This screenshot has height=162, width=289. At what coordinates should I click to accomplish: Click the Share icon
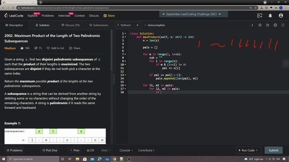point(70,48)
